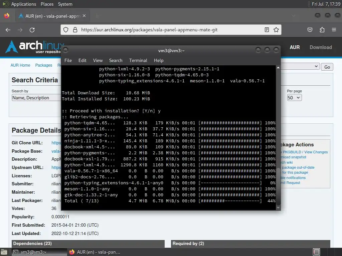Open the dropdown left of Go button

(x=300, y=66)
